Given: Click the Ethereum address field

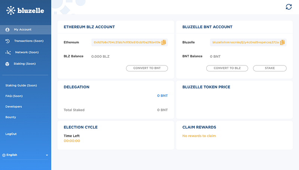Looking at the screenshot, I should click(x=127, y=42).
